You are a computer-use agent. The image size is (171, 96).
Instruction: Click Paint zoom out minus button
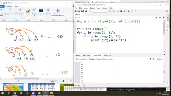pyautogui.click(x=56, y=81)
